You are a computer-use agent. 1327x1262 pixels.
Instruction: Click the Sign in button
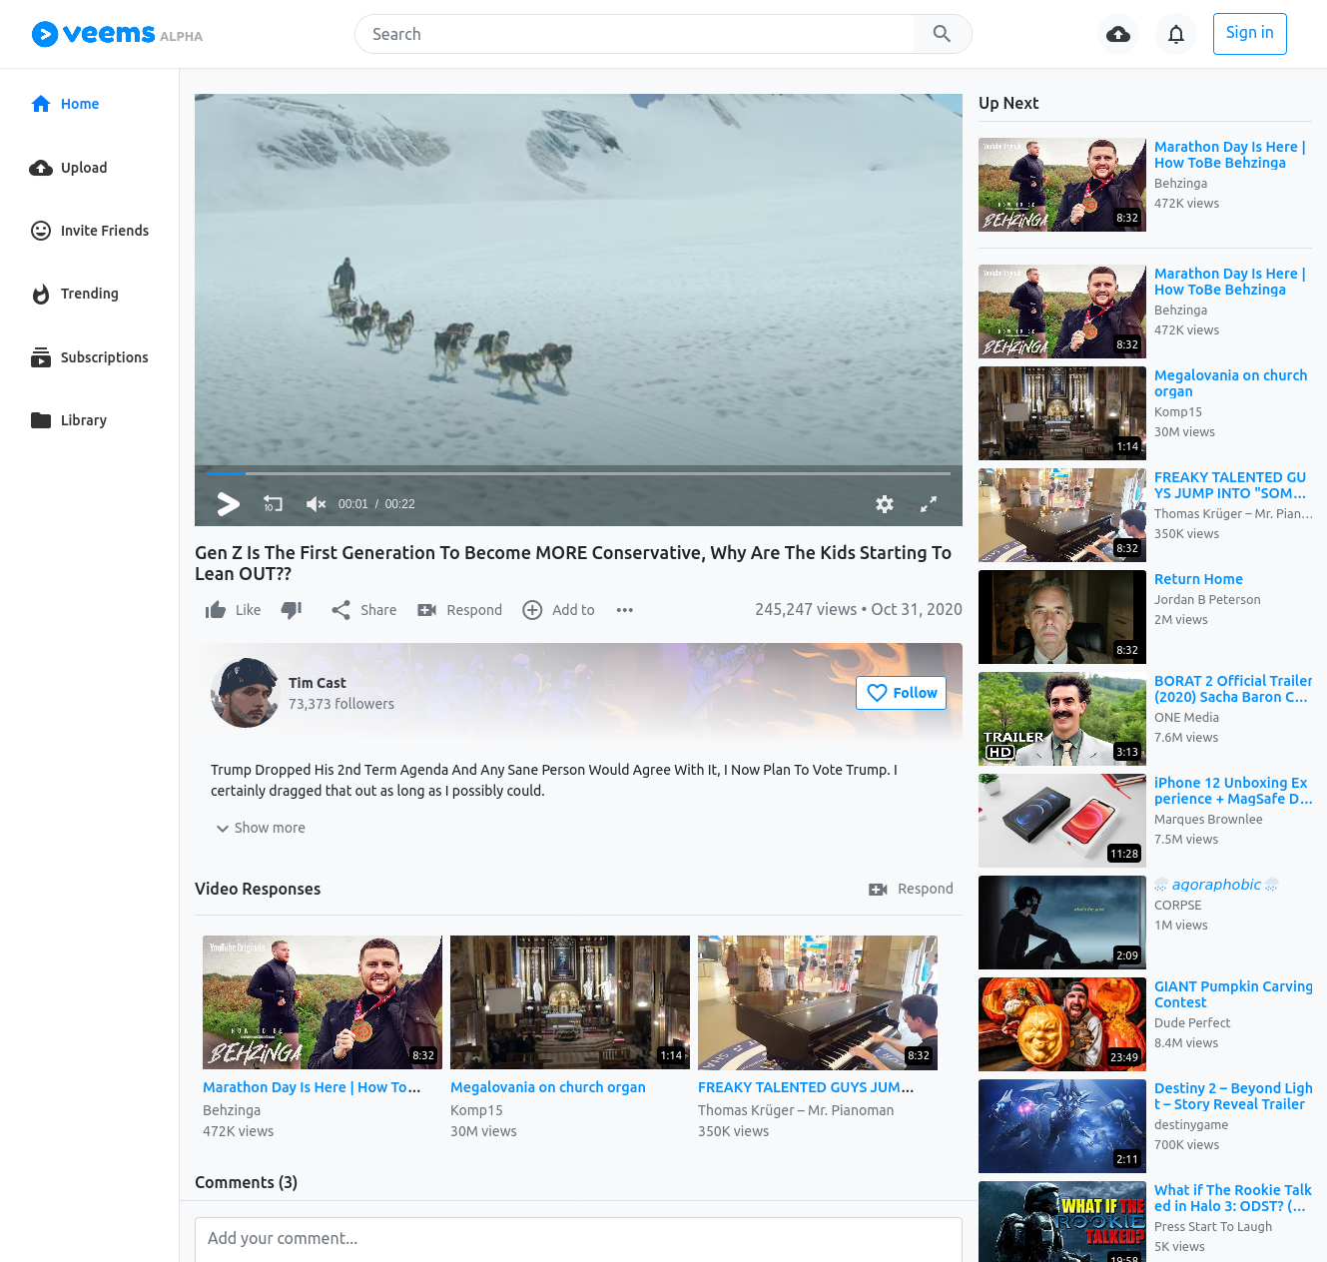[1249, 33]
